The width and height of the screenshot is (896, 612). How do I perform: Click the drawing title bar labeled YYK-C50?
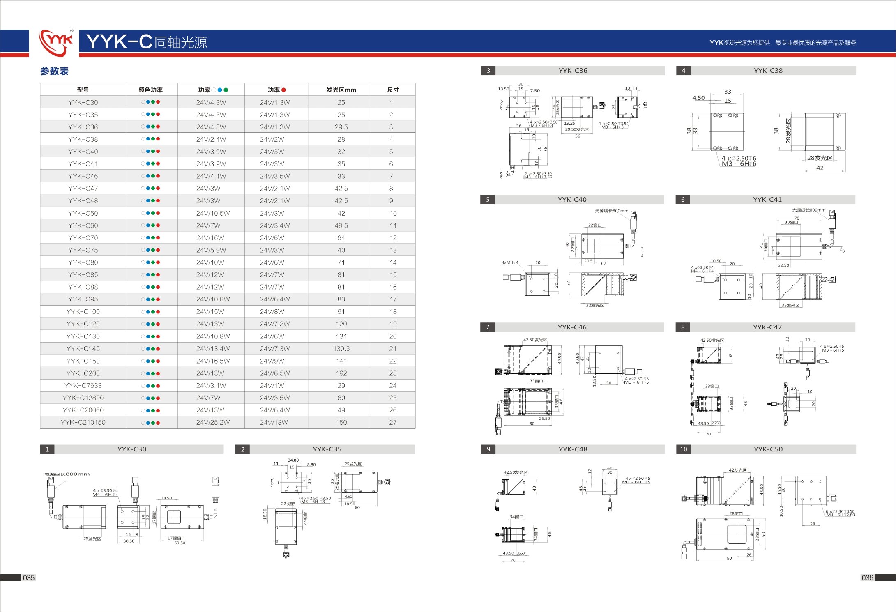click(766, 449)
